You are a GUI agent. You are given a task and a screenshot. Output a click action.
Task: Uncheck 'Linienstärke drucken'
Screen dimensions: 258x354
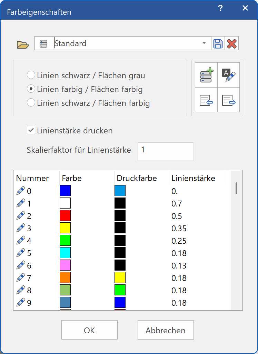(31, 130)
